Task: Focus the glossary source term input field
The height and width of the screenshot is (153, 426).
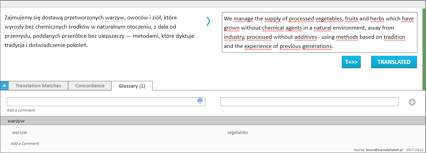Action: 102,102
